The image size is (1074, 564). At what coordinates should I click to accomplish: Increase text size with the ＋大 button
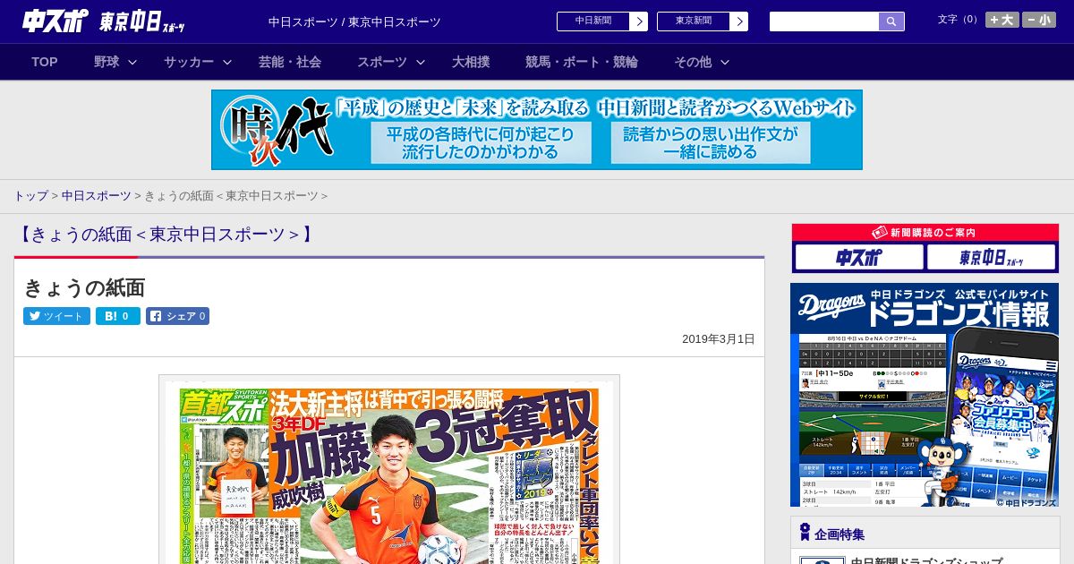[1002, 20]
